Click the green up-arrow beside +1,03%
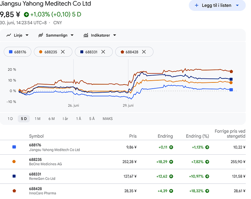Viewport: 251px width, 199px height. tap(27, 15)
